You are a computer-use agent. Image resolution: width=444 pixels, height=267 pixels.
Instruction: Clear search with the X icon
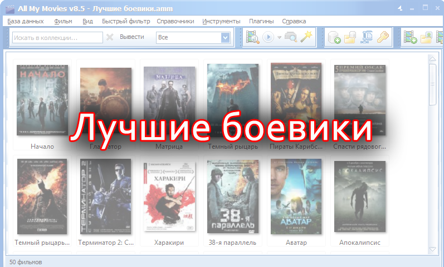coord(110,37)
